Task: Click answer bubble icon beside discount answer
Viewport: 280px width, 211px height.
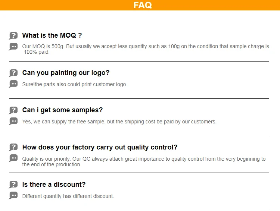Action: click(13, 195)
